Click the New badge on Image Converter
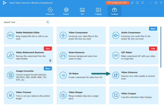The height and width of the screenshot is (105, 164). click(48, 69)
